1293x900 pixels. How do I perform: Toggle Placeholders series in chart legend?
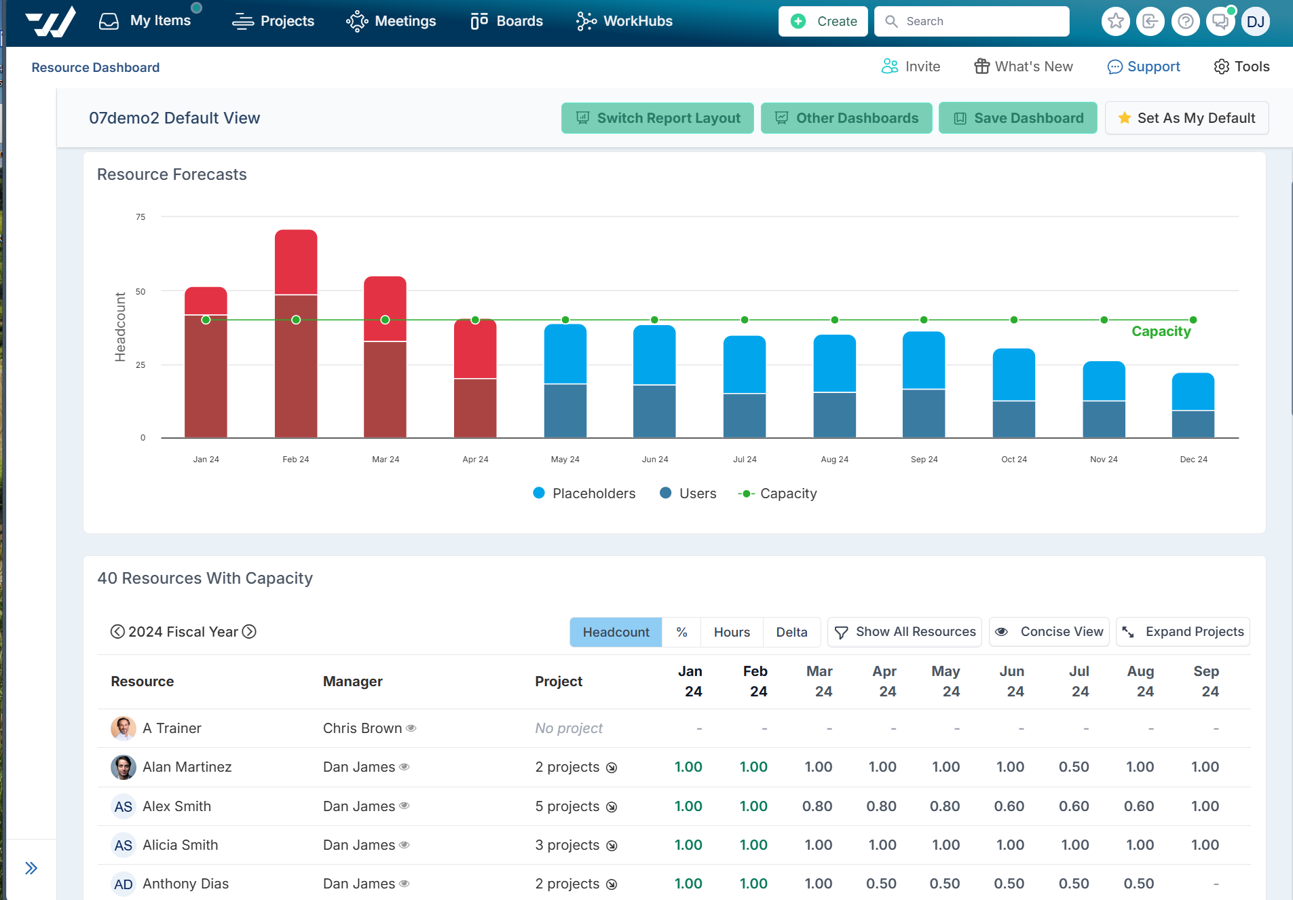(584, 493)
